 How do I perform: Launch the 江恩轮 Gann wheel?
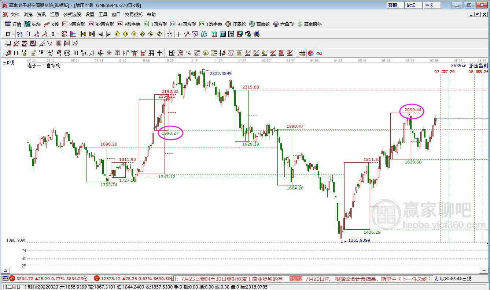(x=236, y=24)
